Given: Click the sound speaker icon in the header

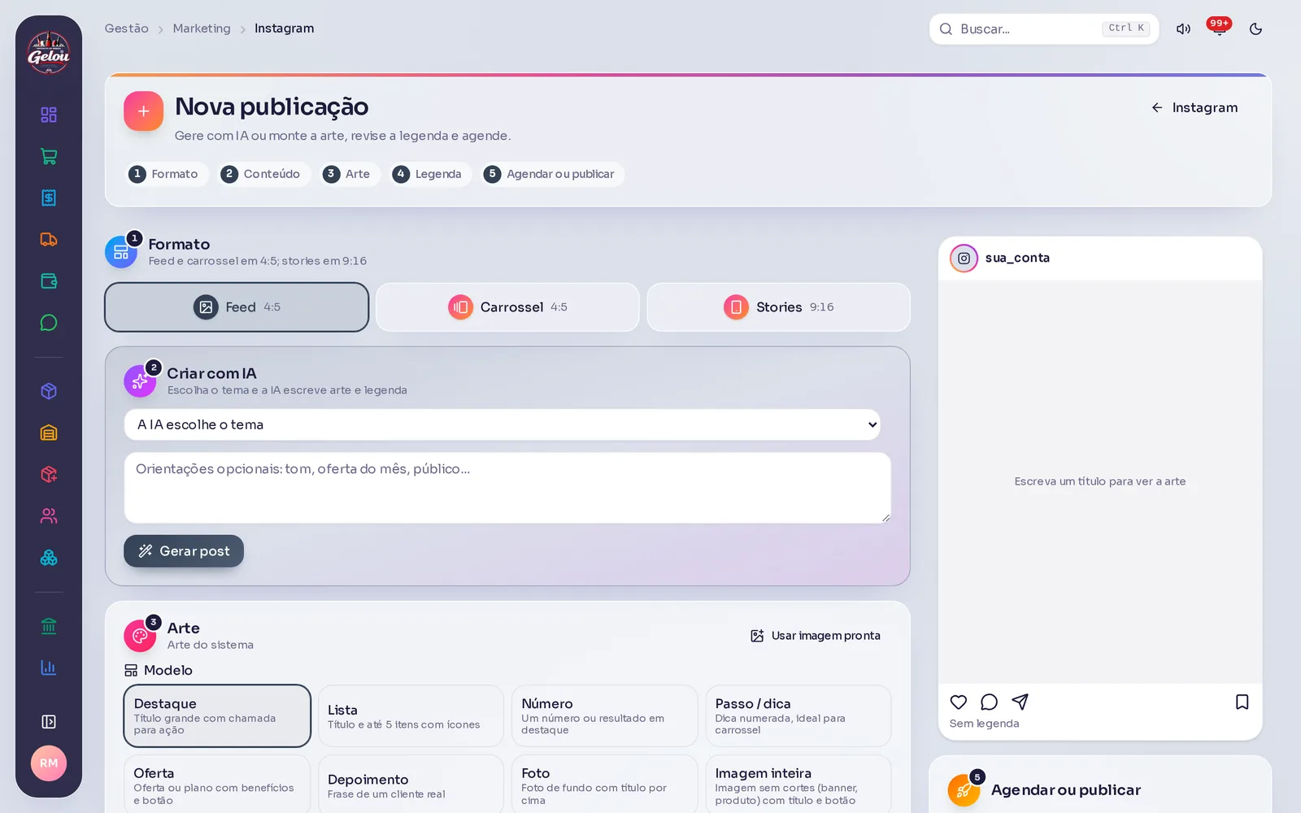Looking at the screenshot, I should 1183,29.
